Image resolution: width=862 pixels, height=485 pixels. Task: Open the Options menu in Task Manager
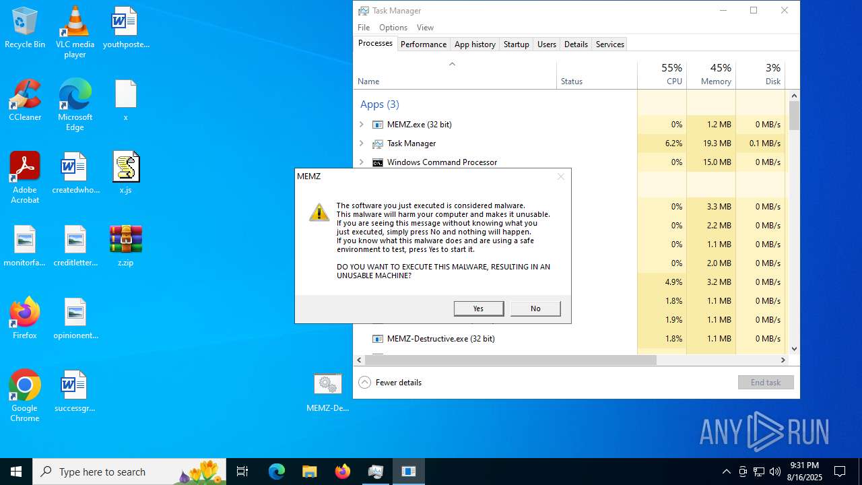coord(393,28)
